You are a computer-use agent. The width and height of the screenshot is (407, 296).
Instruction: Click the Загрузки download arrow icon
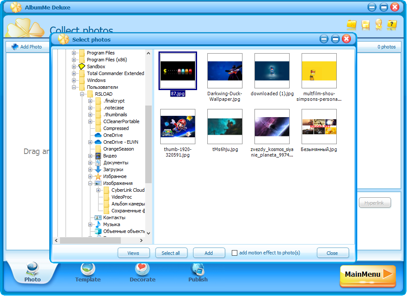[98, 169]
